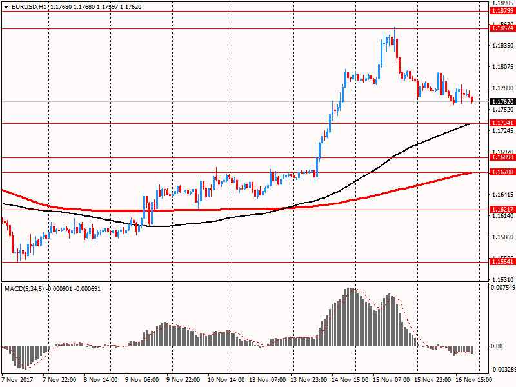
Task: Click the MACD 0.007549 scale value
Action: click(x=503, y=288)
